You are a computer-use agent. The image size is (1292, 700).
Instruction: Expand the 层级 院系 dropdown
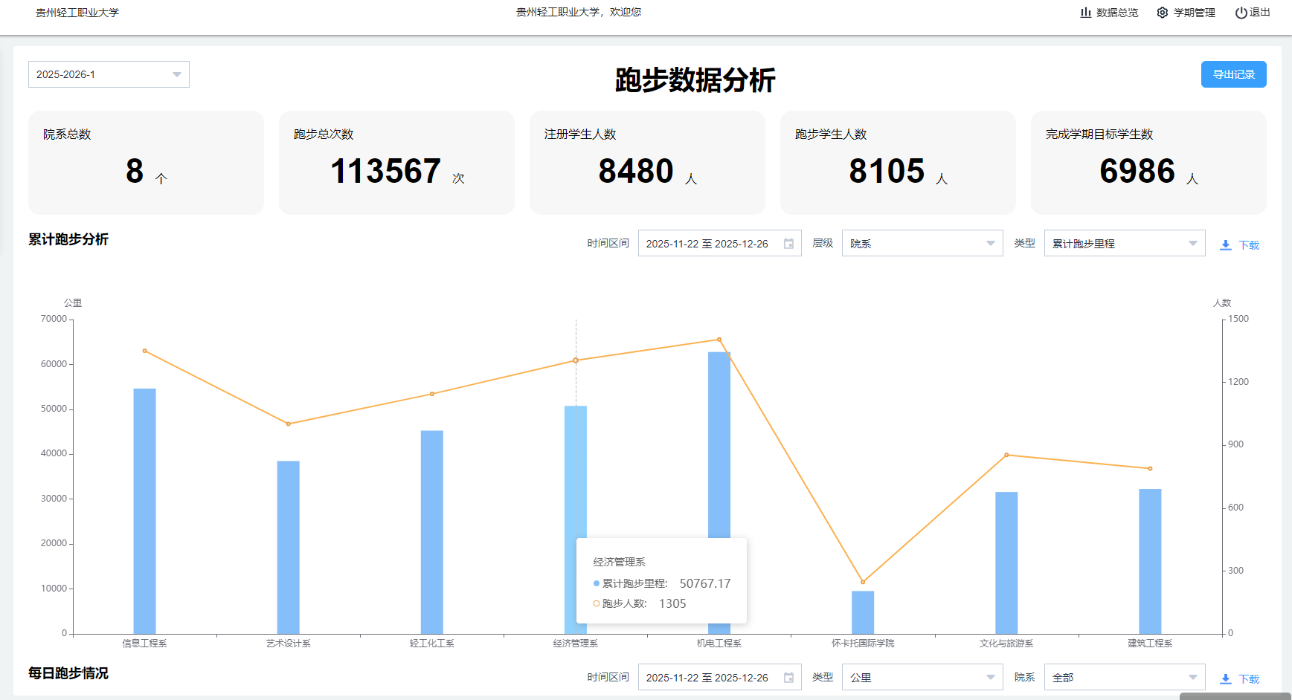point(922,244)
